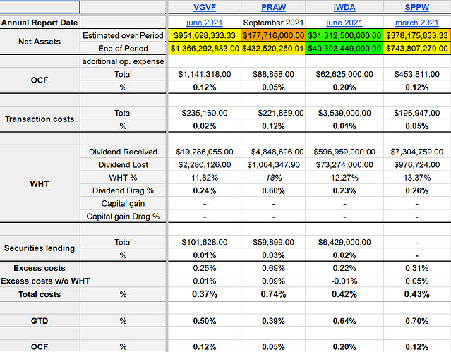The width and height of the screenshot is (451, 352).
Task: Select securities lending $101,628.00
Action: point(205,242)
